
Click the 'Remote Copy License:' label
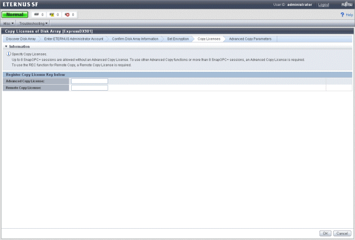click(23, 88)
